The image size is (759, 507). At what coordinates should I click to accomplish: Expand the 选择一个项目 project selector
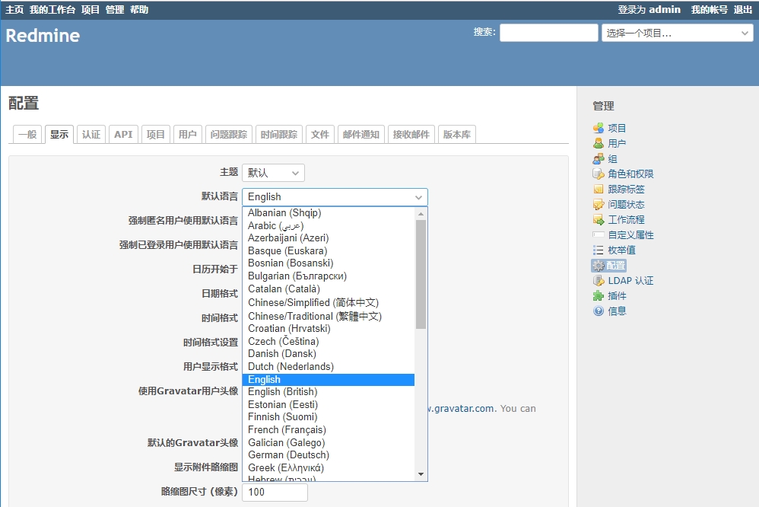(677, 33)
